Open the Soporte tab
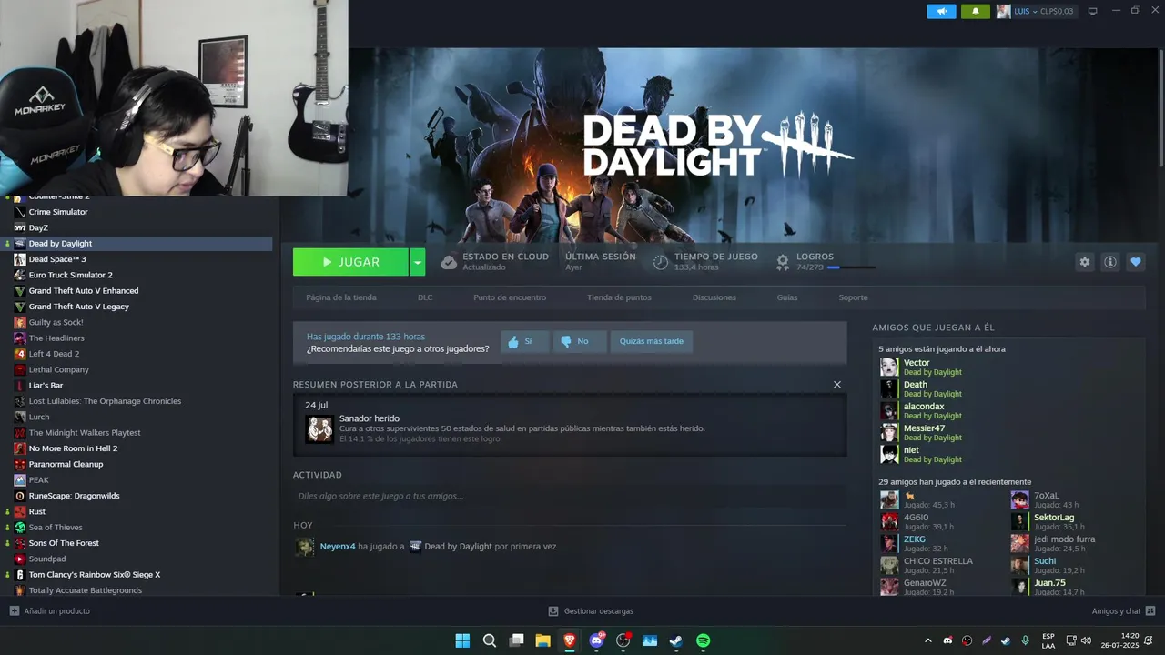 pos(853,297)
